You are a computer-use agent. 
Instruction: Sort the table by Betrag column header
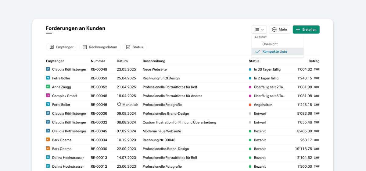pyautogui.click(x=314, y=61)
